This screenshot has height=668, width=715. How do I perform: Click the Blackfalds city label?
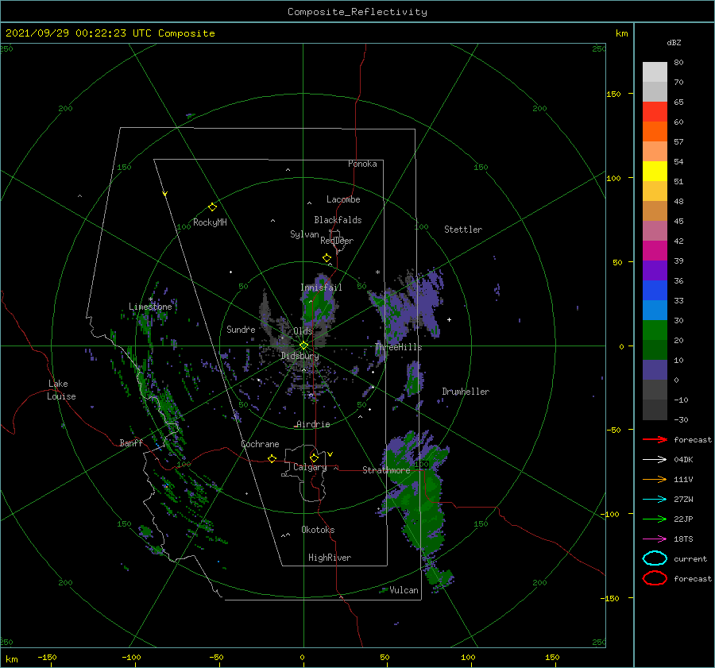(x=338, y=220)
